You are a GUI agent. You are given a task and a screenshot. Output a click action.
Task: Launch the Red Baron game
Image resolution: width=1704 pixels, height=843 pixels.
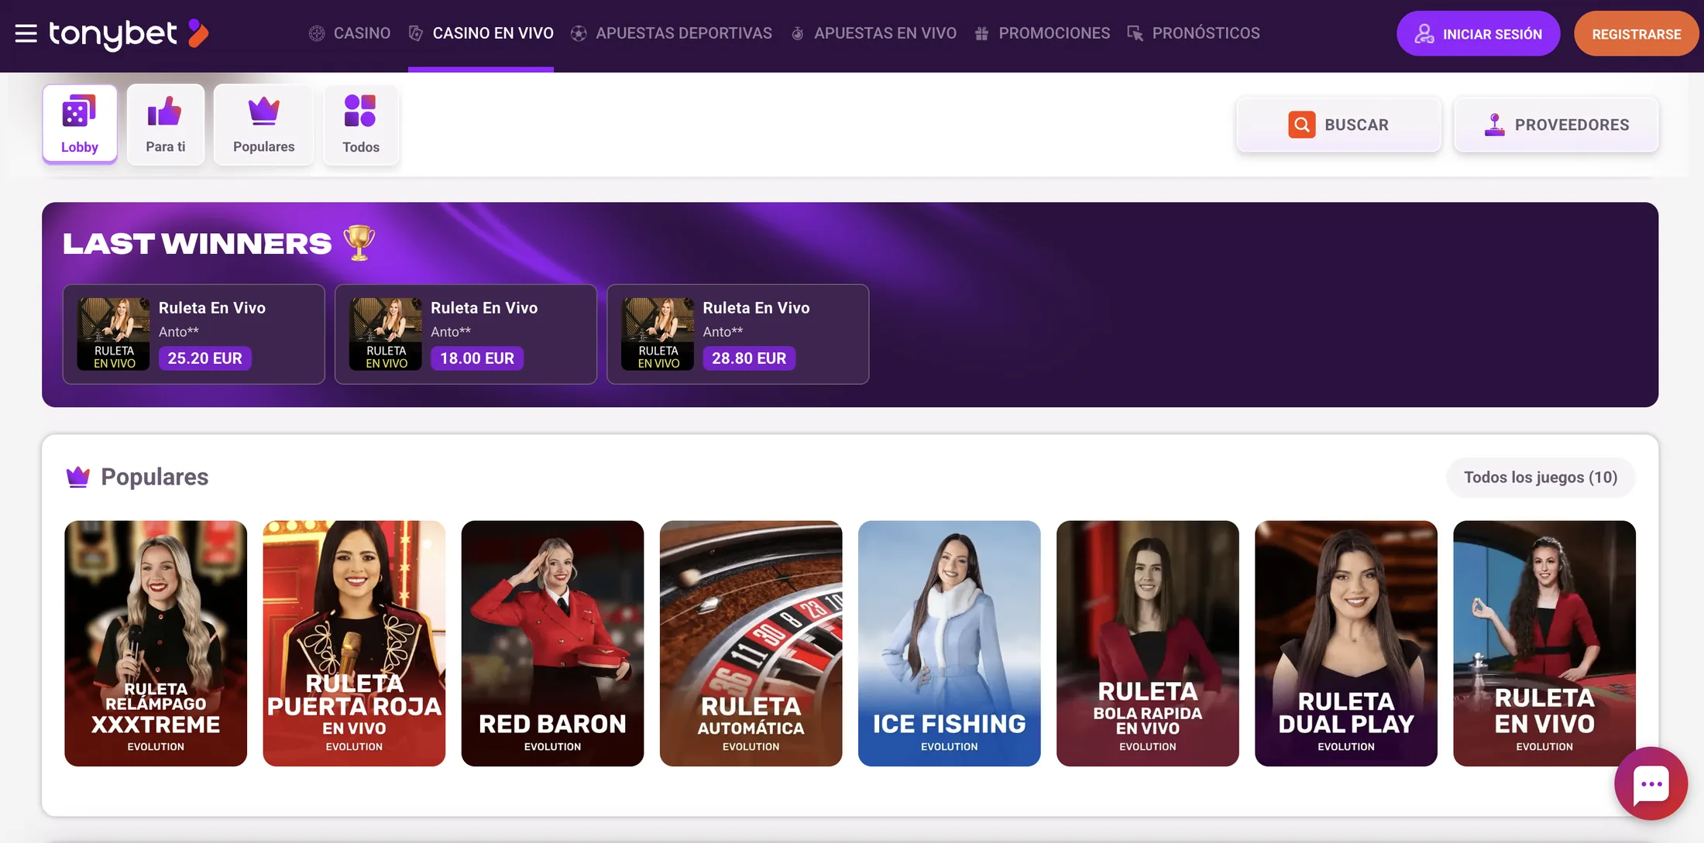(x=552, y=643)
